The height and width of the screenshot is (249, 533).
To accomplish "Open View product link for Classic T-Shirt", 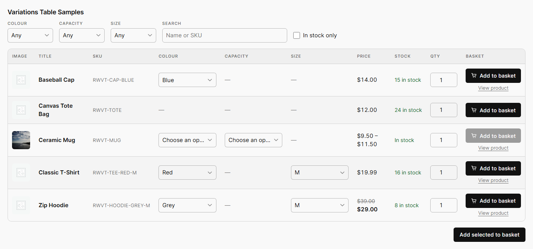I will coord(493,180).
